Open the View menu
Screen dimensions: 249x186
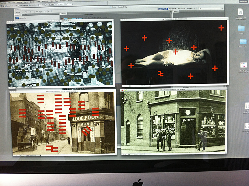pos(56,1)
